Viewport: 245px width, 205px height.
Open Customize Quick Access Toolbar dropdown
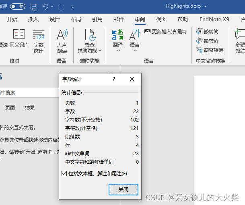tap(72, 7)
